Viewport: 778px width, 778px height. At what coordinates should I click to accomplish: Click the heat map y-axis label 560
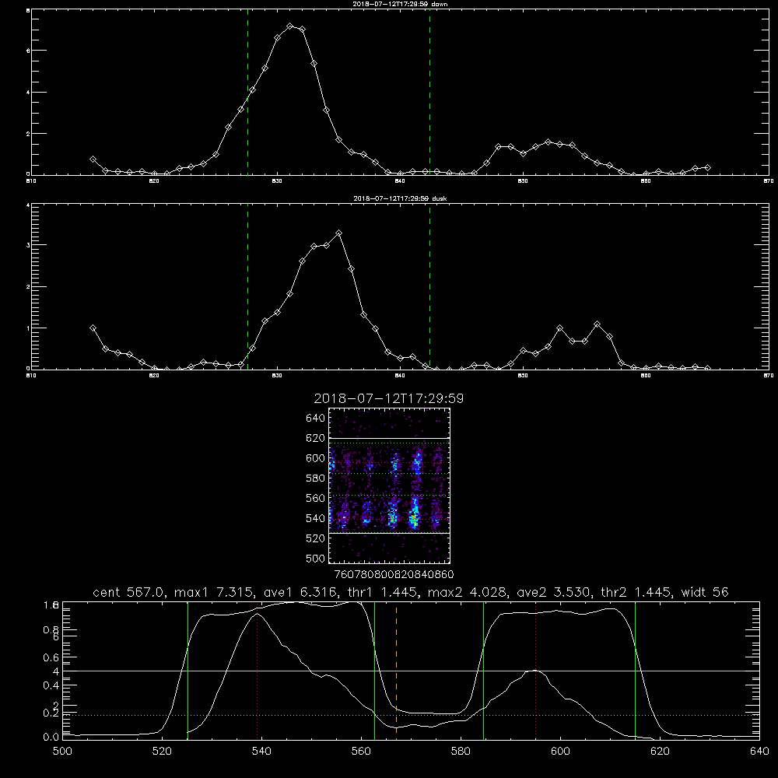point(315,498)
